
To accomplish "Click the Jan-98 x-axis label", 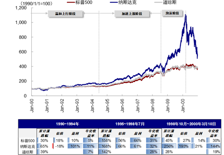I will point(153,106).
